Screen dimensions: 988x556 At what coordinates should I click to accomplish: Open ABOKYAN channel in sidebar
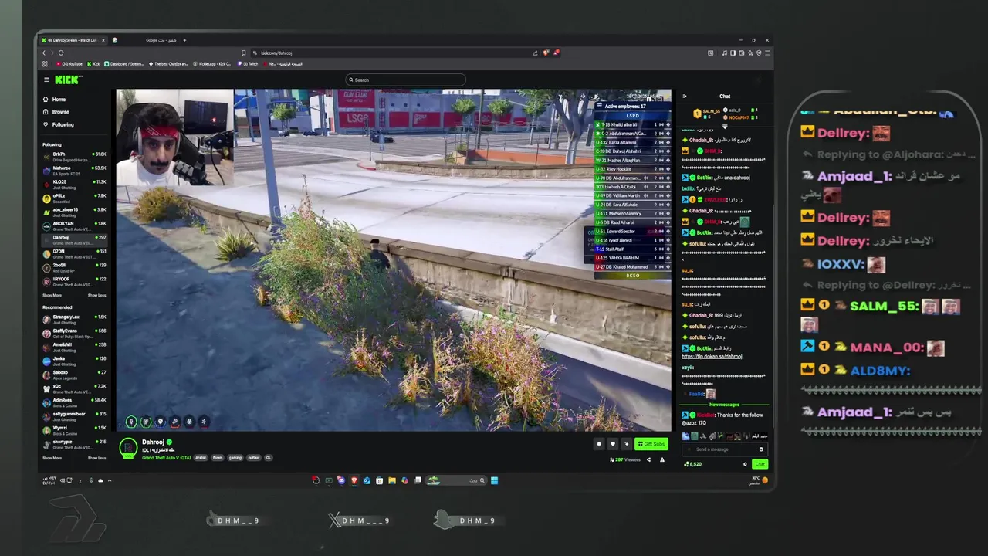74,225
